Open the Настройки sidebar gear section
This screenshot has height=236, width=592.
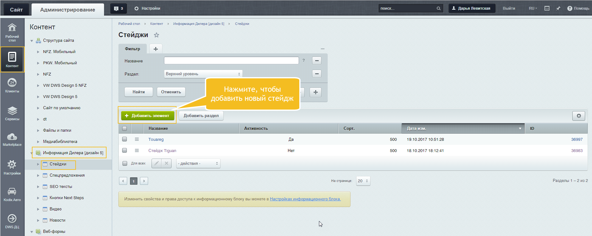pyautogui.click(x=12, y=167)
